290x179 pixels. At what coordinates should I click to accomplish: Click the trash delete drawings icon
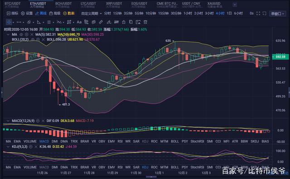coord(145,22)
